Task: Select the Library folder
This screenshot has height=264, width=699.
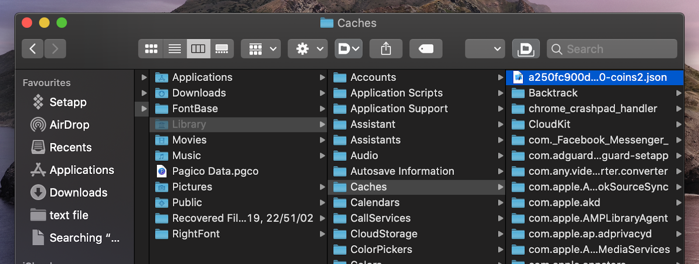Action: pyautogui.click(x=239, y=125)
